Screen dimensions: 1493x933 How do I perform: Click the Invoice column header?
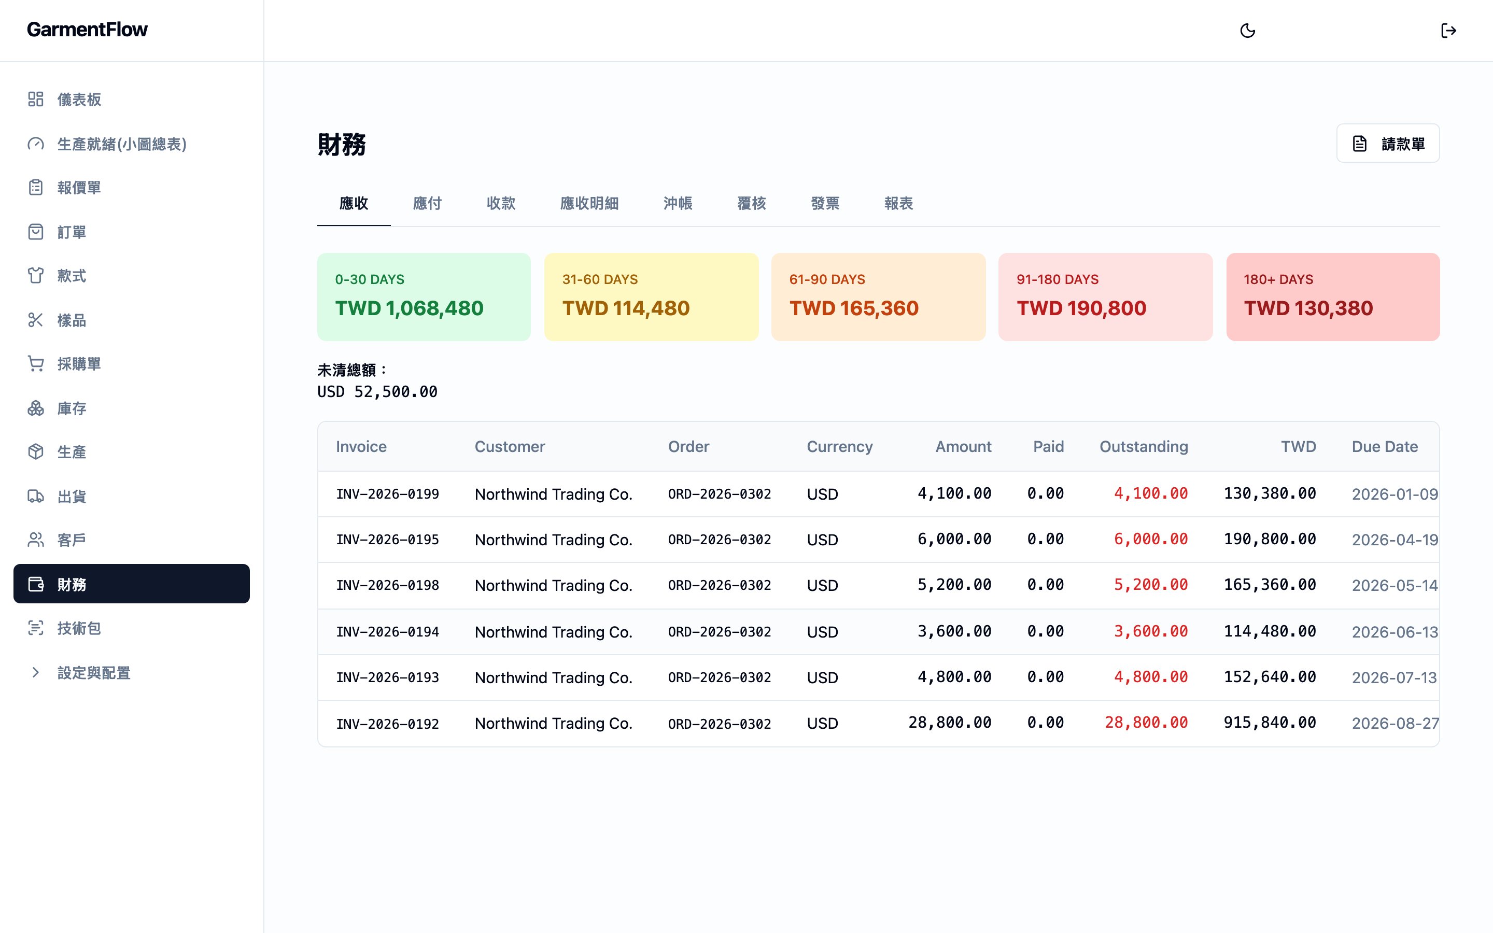361,447
